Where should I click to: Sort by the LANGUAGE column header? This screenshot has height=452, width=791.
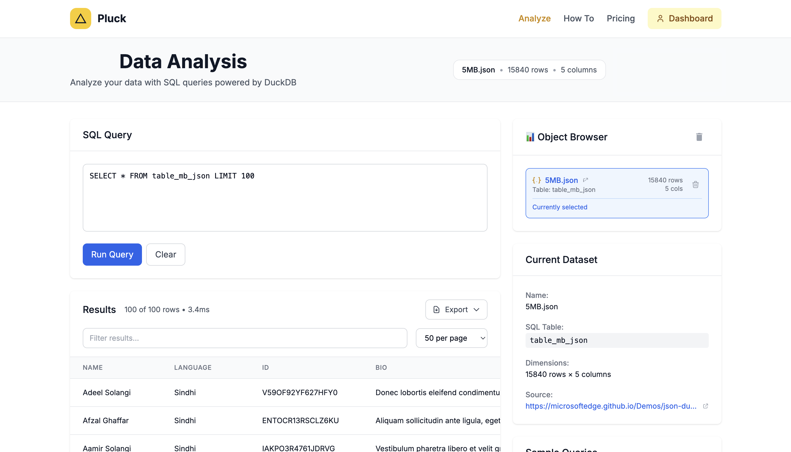[192, 368]
